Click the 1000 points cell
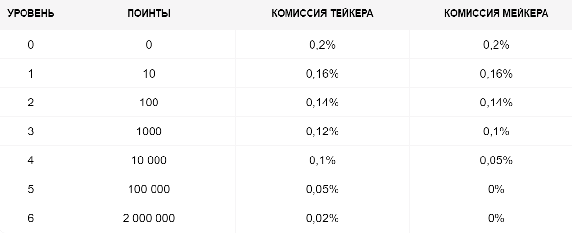Image resolution: width=572 pixels, height=235 pixels. [149, 131]
